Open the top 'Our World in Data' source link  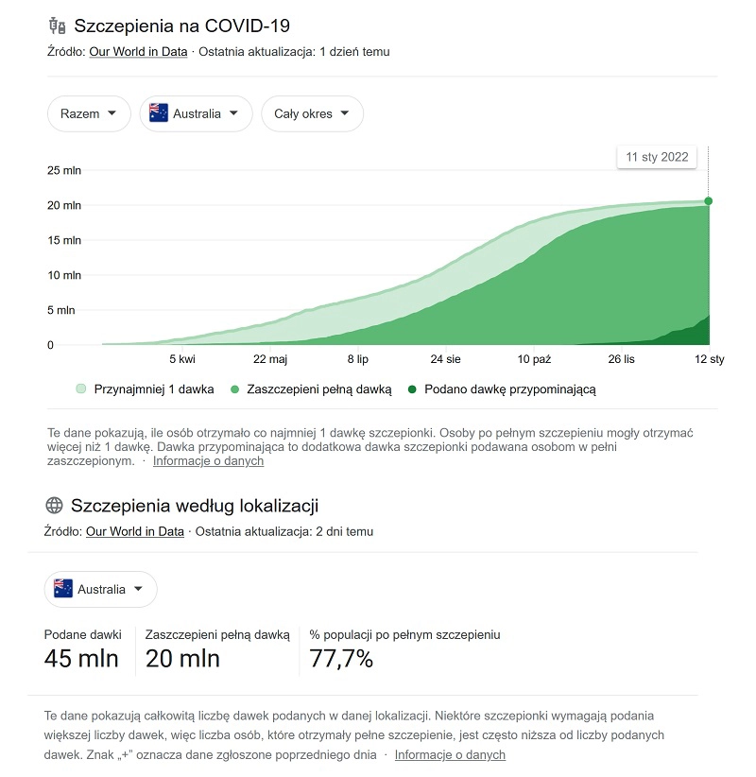click(x=138, y=52)
